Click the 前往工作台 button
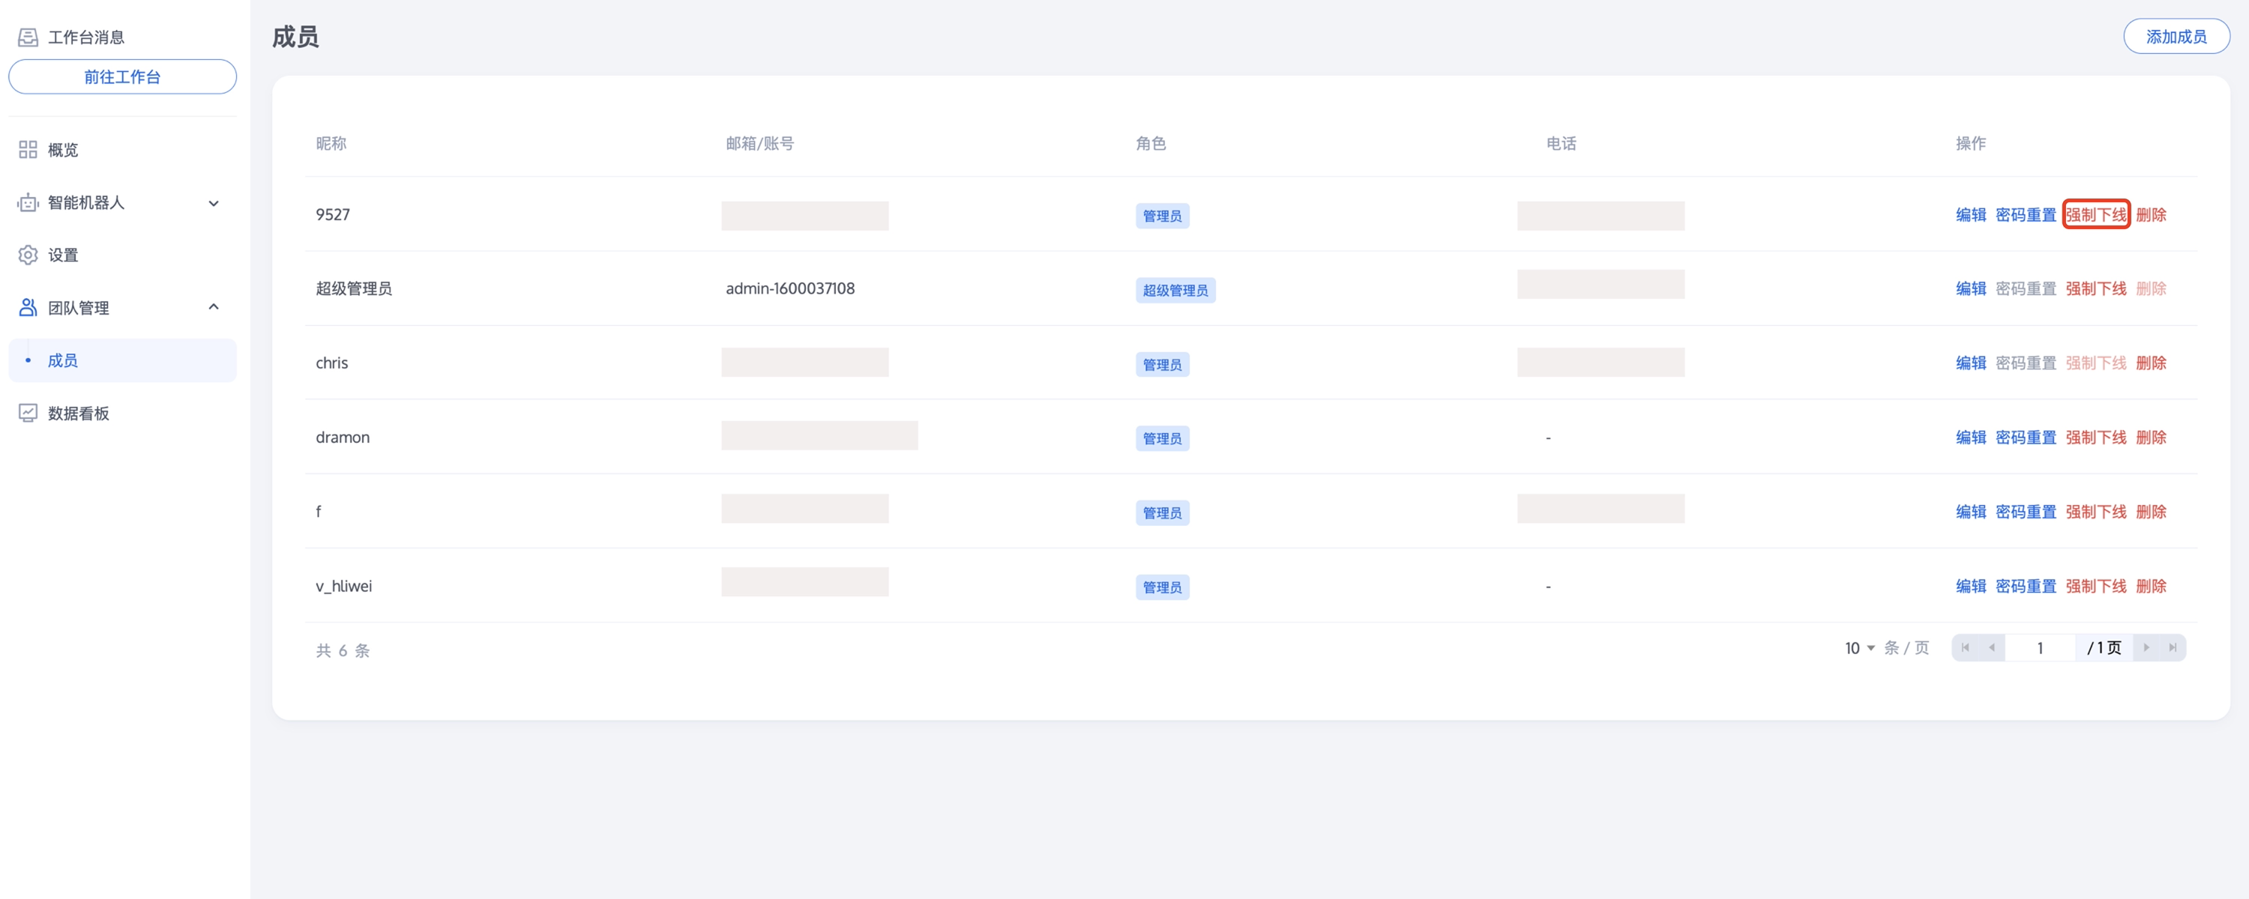This screenshot has width=2249, height=899. pyautogui.click(x=122, y=77)
